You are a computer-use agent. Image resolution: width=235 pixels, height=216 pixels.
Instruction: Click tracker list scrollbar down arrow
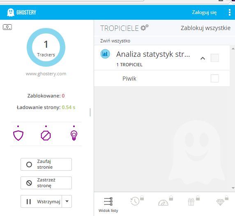[x=233, y=188]
